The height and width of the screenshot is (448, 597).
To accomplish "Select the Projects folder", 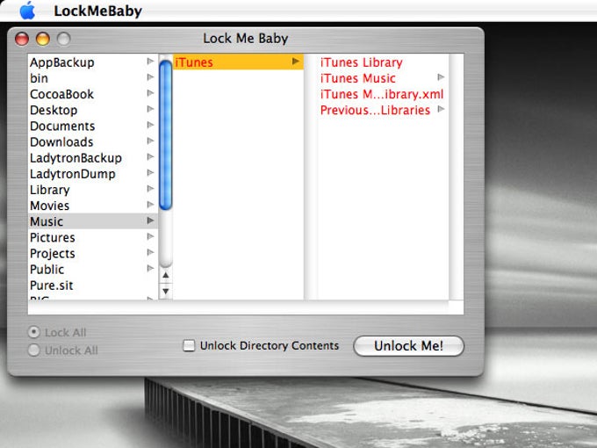I will click(x=93, y=253).
